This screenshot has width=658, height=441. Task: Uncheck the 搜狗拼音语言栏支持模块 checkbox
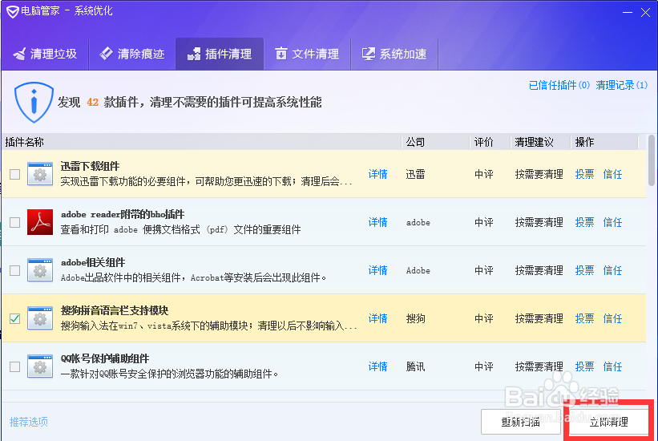[14, 318]
